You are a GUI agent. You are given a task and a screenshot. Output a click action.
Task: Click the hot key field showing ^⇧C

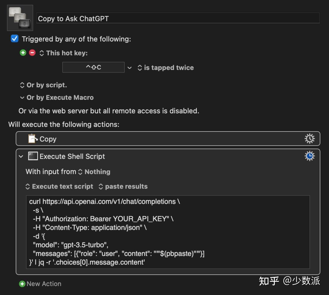pos(93,67)
